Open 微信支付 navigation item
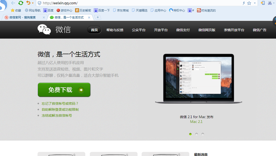276x156 pixels. pyautogui.click(x=183, y=30)
